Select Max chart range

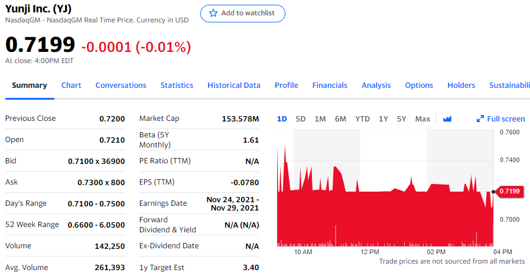click(422, 119)
